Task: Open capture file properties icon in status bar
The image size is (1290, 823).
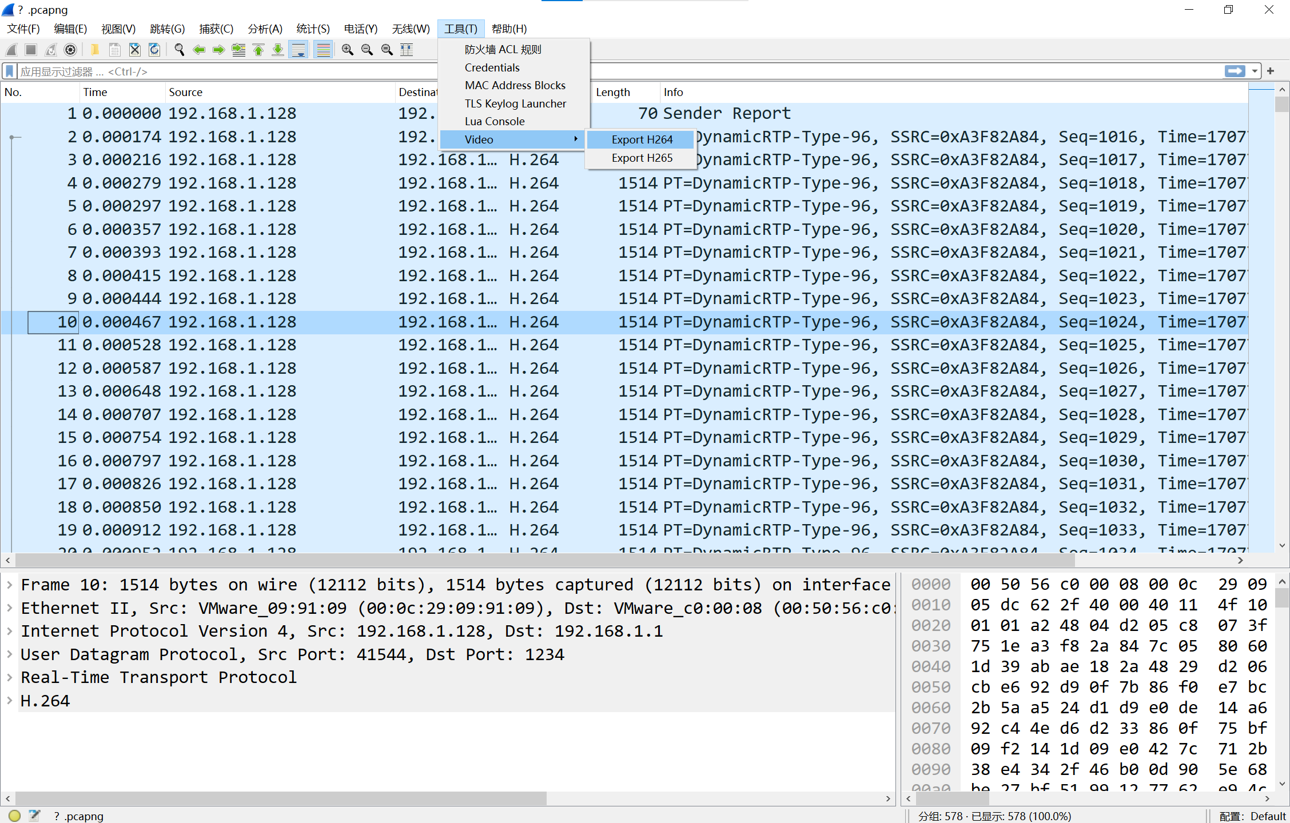Action: (x=34, y=816)
